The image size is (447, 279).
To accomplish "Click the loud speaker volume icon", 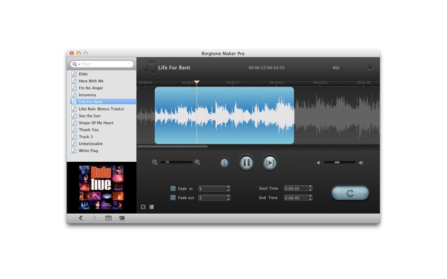I will 361,163.
